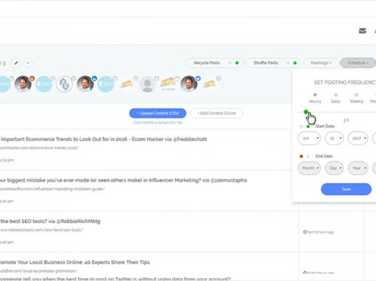This screenshot has height=281, width=376.
Task: Open the start day 19 dropdown
Action: click(334, 138)
